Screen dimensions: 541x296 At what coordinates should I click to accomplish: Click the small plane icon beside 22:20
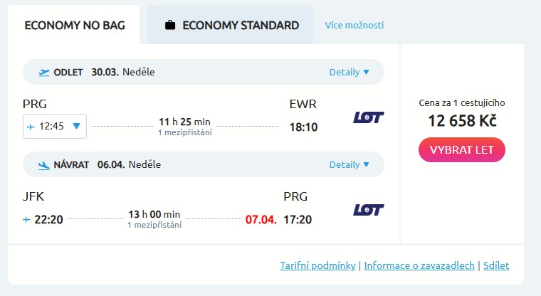(27, 219)
